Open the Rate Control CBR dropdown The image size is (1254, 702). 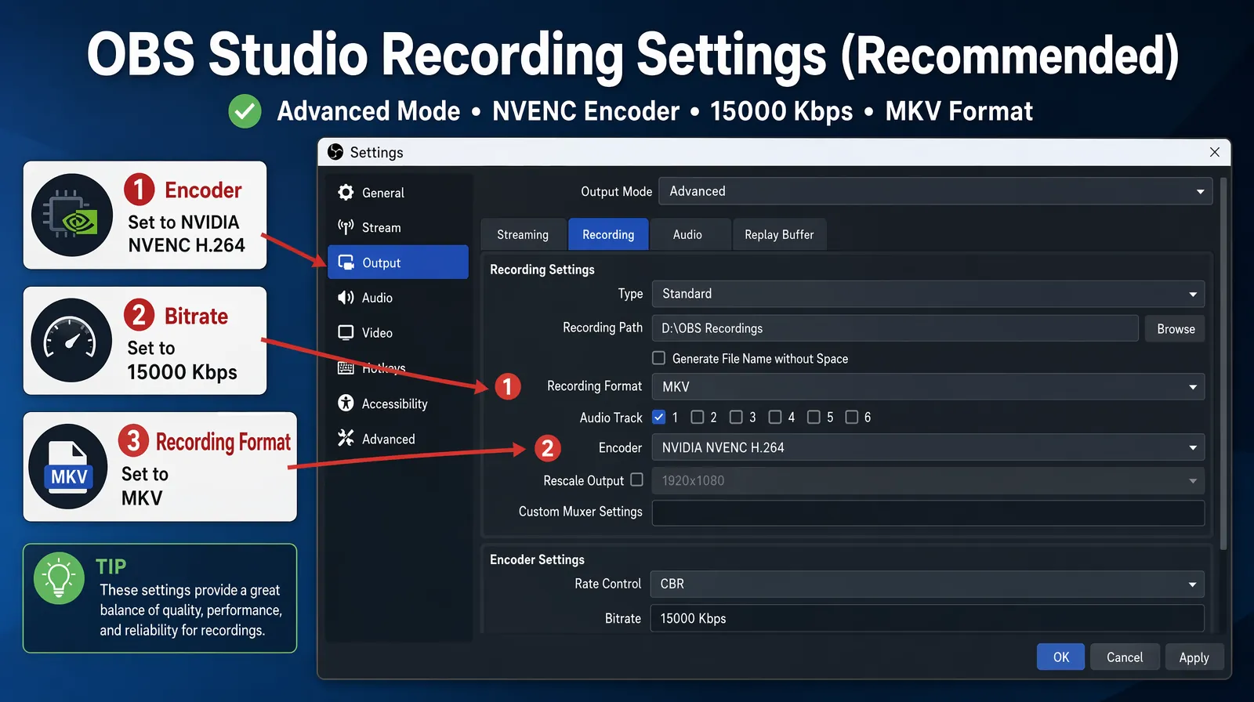[x=927, y=584]
